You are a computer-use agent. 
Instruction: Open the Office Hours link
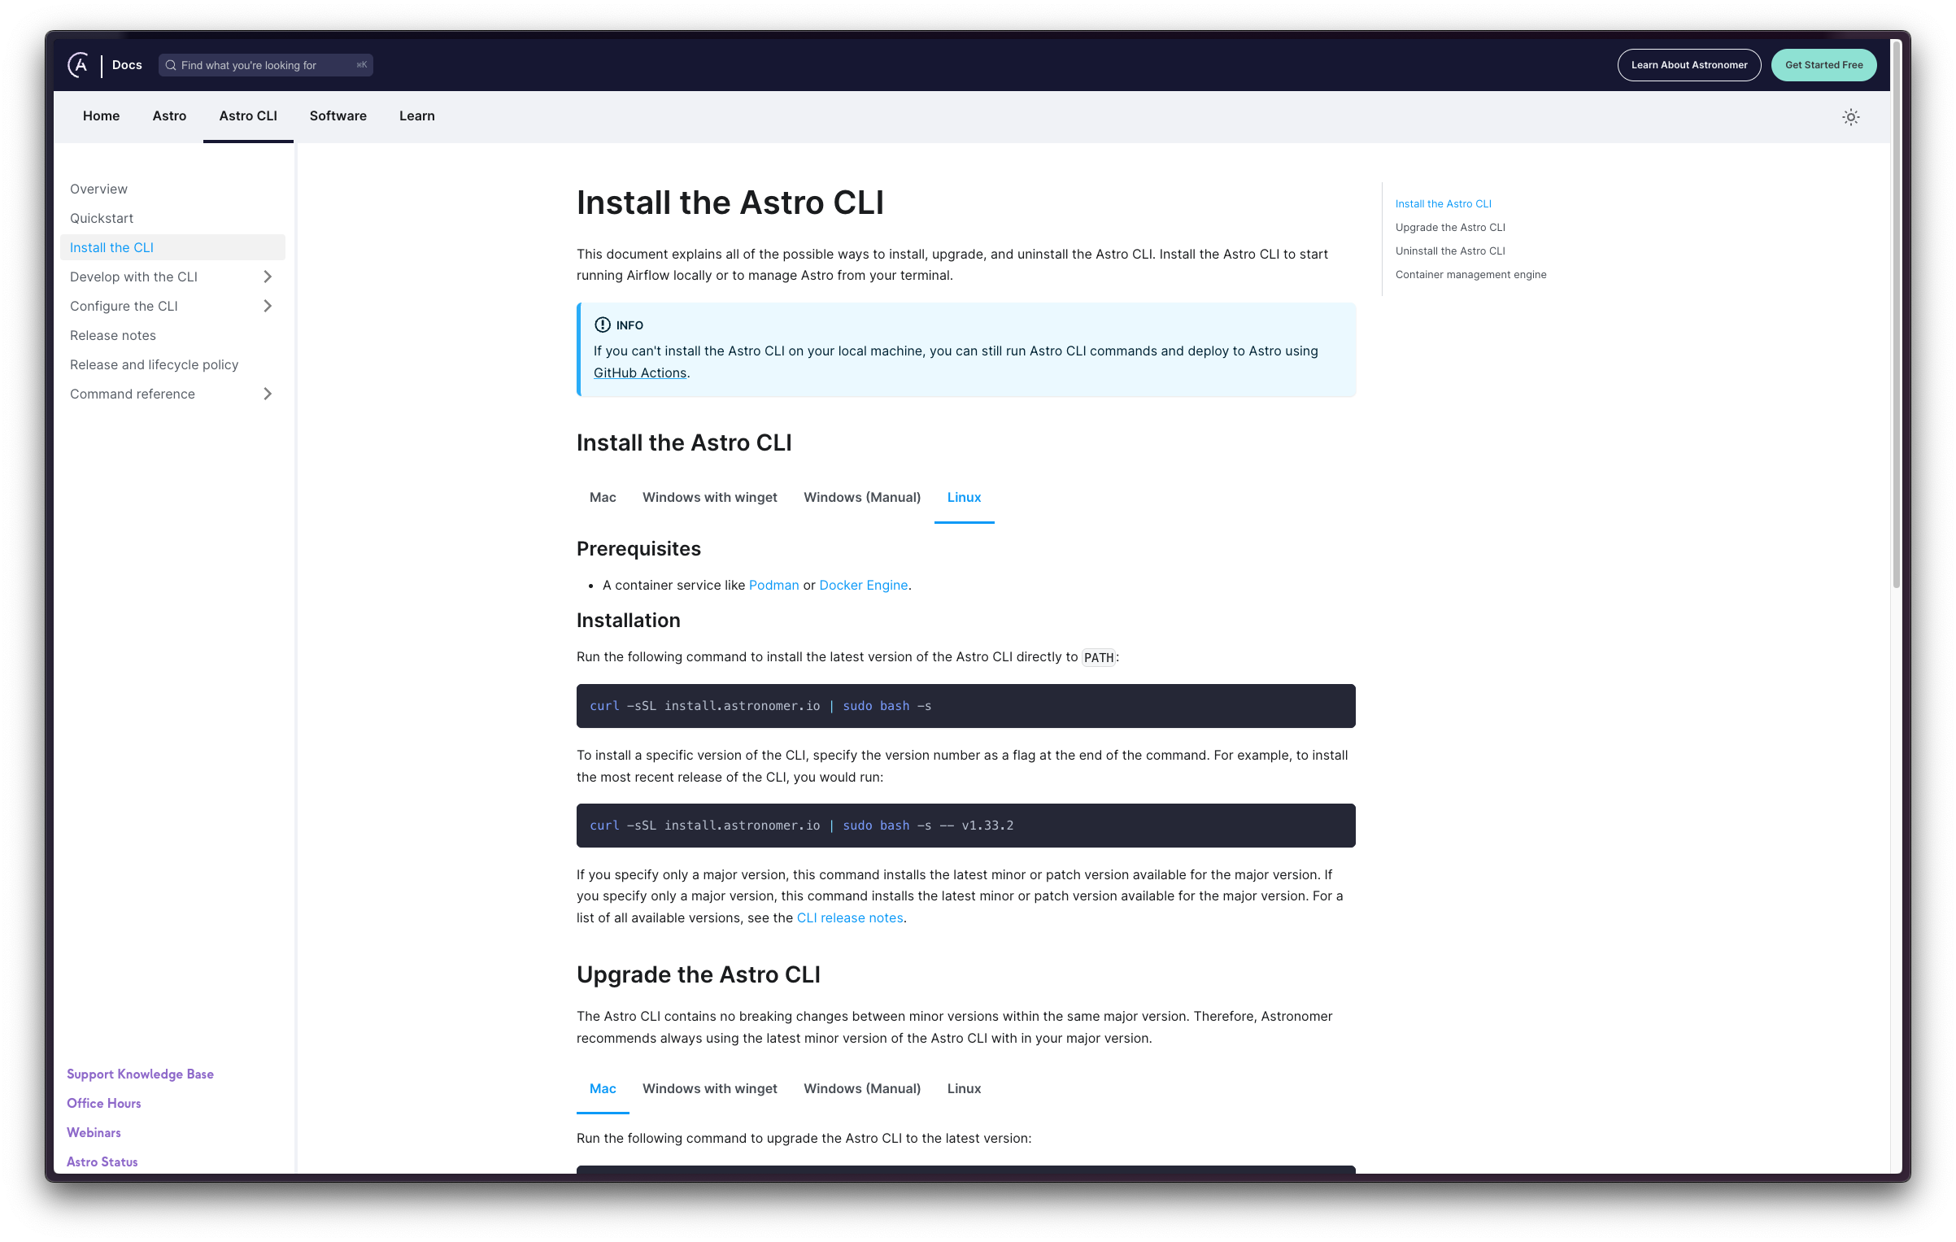tap(103, 1104)
